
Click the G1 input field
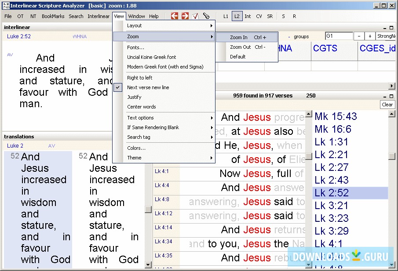tap(338, 36)
